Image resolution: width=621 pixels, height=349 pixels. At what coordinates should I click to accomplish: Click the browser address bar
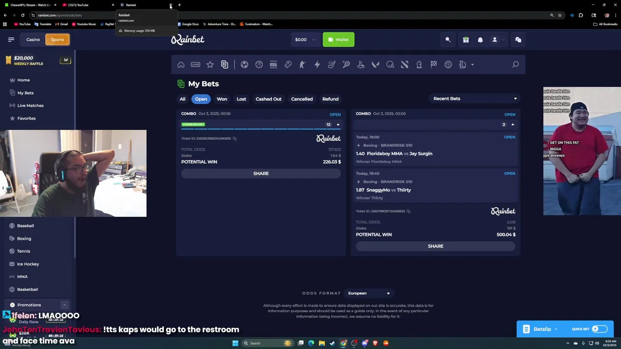pyautogui.click(x=291, y=15)
